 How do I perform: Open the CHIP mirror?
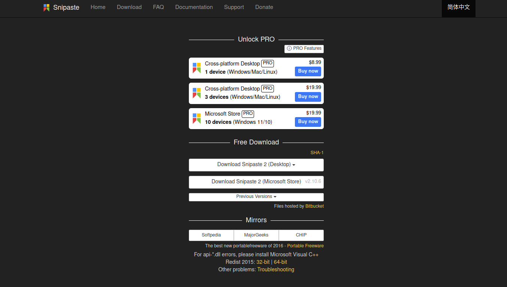301,235
